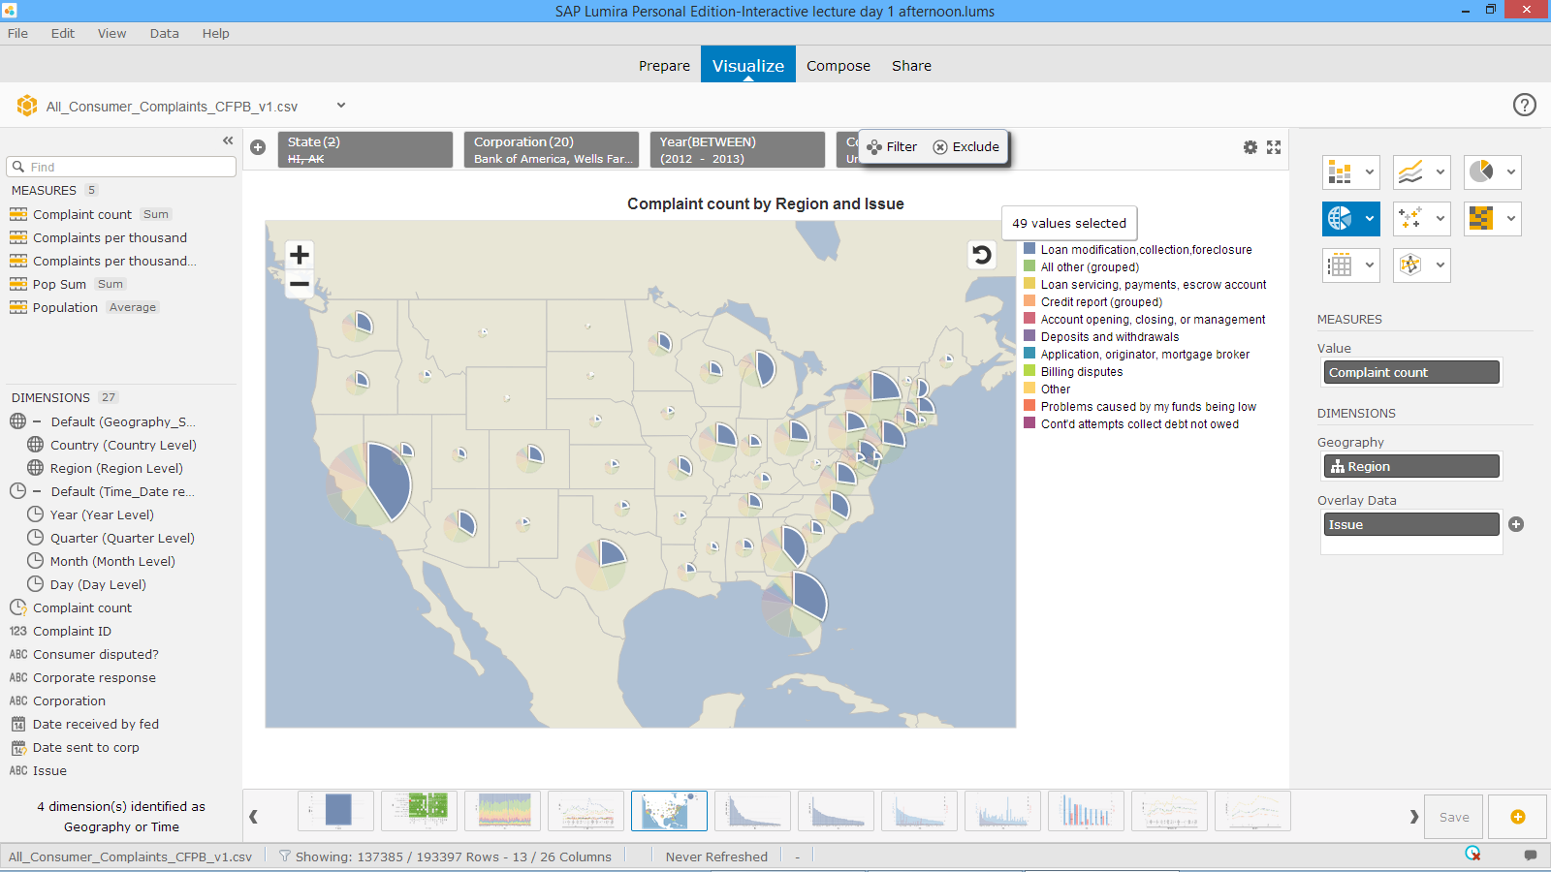Open chart settings gear icon
Screen dimensions: 1551x872
click(1250, 147)
